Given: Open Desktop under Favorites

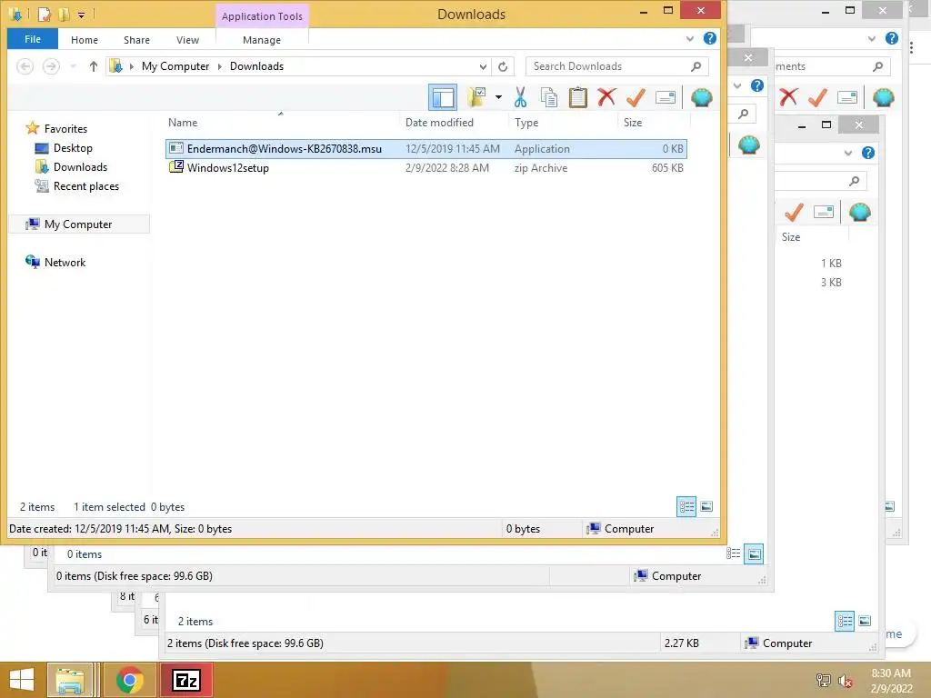Looking at the screenshot, I should (73, 148).
